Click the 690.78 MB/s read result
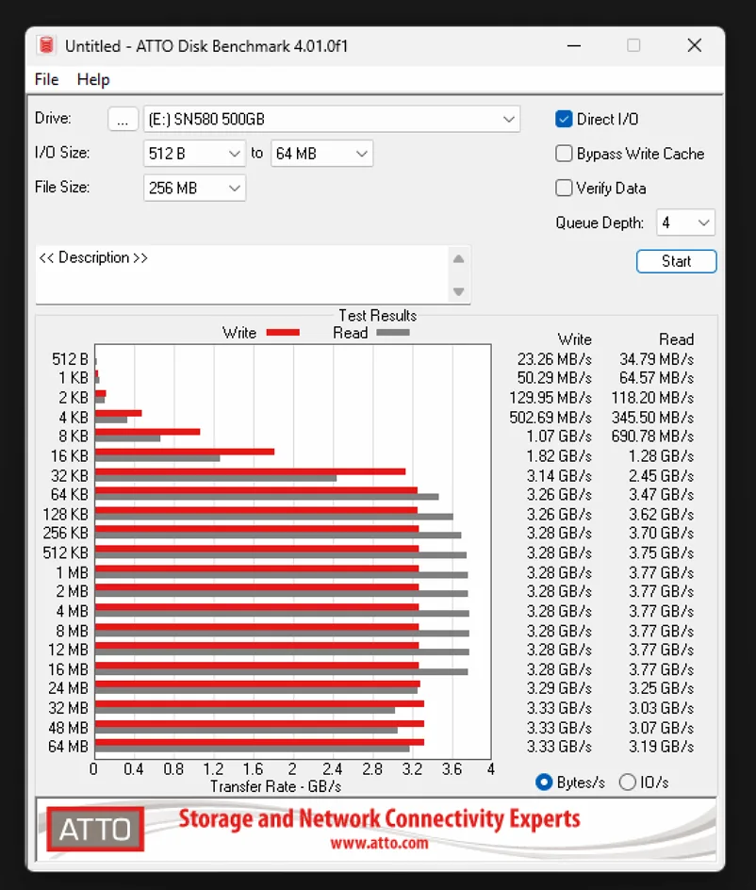The image size is (756, 890). coord(652,436)
